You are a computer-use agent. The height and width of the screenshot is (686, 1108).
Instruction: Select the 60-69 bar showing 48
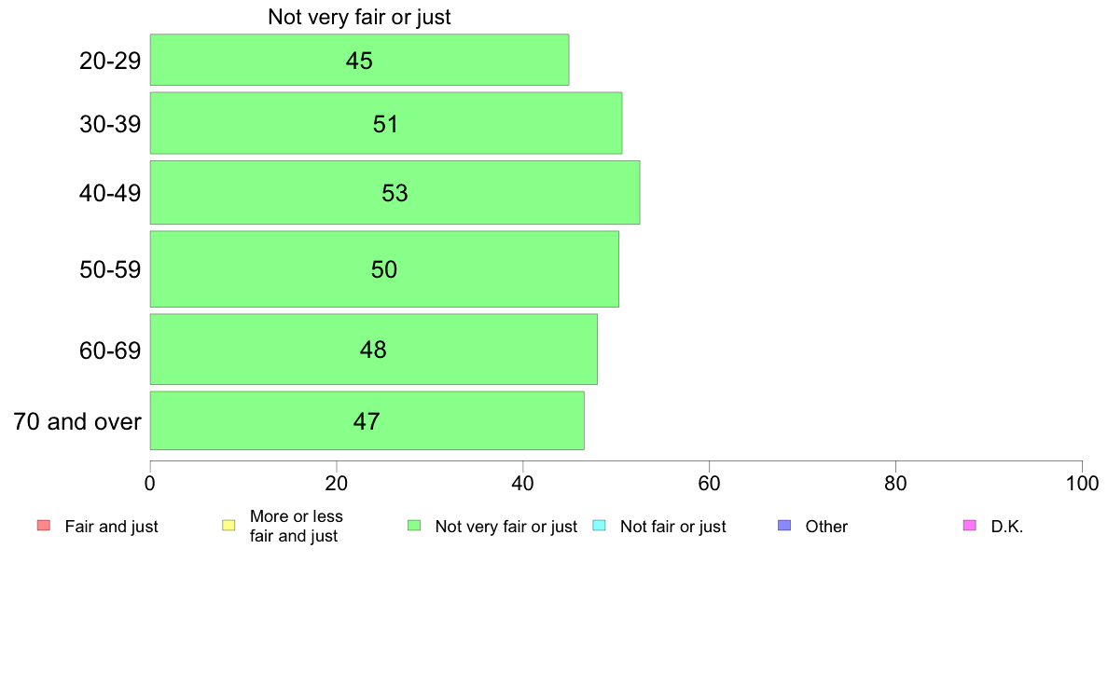pos(373,349)
